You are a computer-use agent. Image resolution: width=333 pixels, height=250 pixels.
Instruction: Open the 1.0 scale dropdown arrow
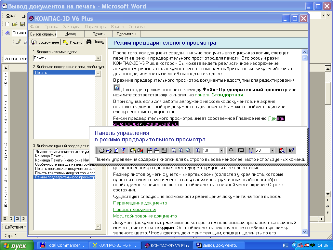click(221, 150)
